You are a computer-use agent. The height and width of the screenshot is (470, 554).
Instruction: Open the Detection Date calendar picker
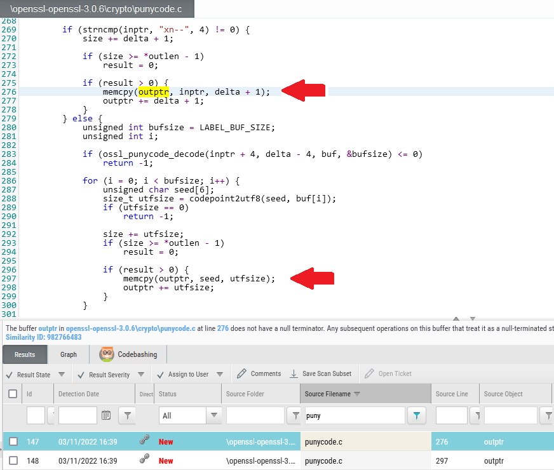[106, 415]
